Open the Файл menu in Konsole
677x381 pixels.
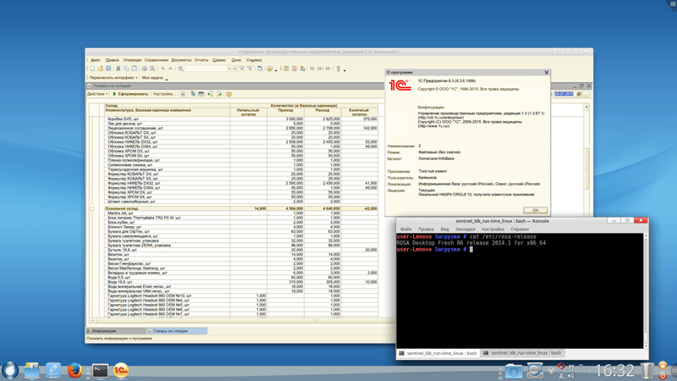coord(406,229)
